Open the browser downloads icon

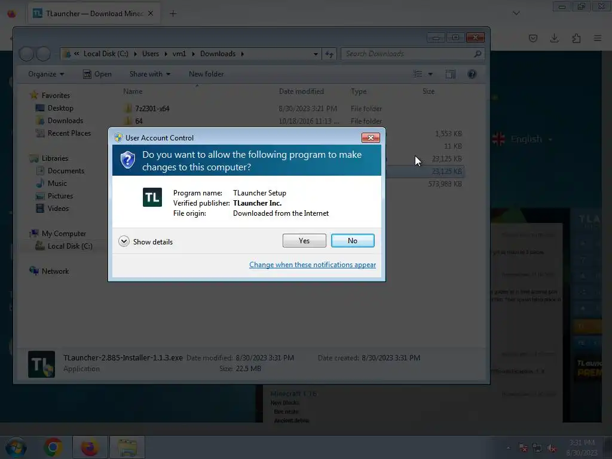(x=554, y=38)
